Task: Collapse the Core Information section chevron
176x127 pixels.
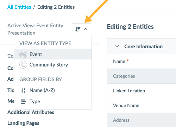Action: pos(117,46)
